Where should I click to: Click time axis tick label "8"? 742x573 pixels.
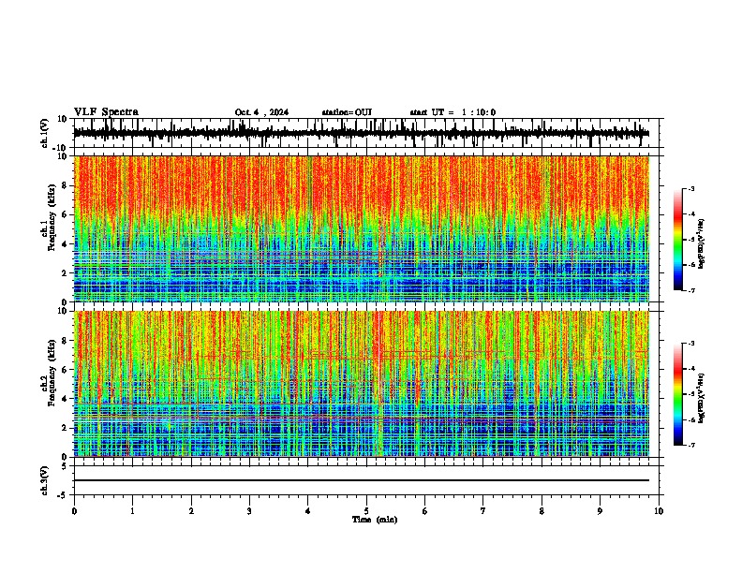tap(542, 511)
